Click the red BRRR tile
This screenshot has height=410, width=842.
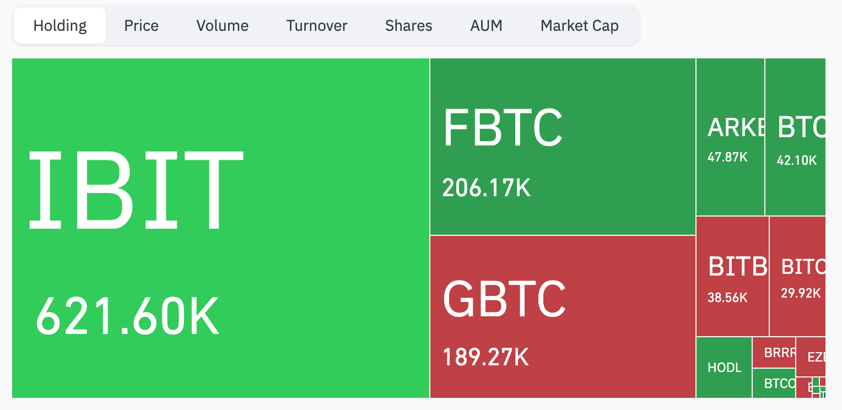click(x=774, y=353)
